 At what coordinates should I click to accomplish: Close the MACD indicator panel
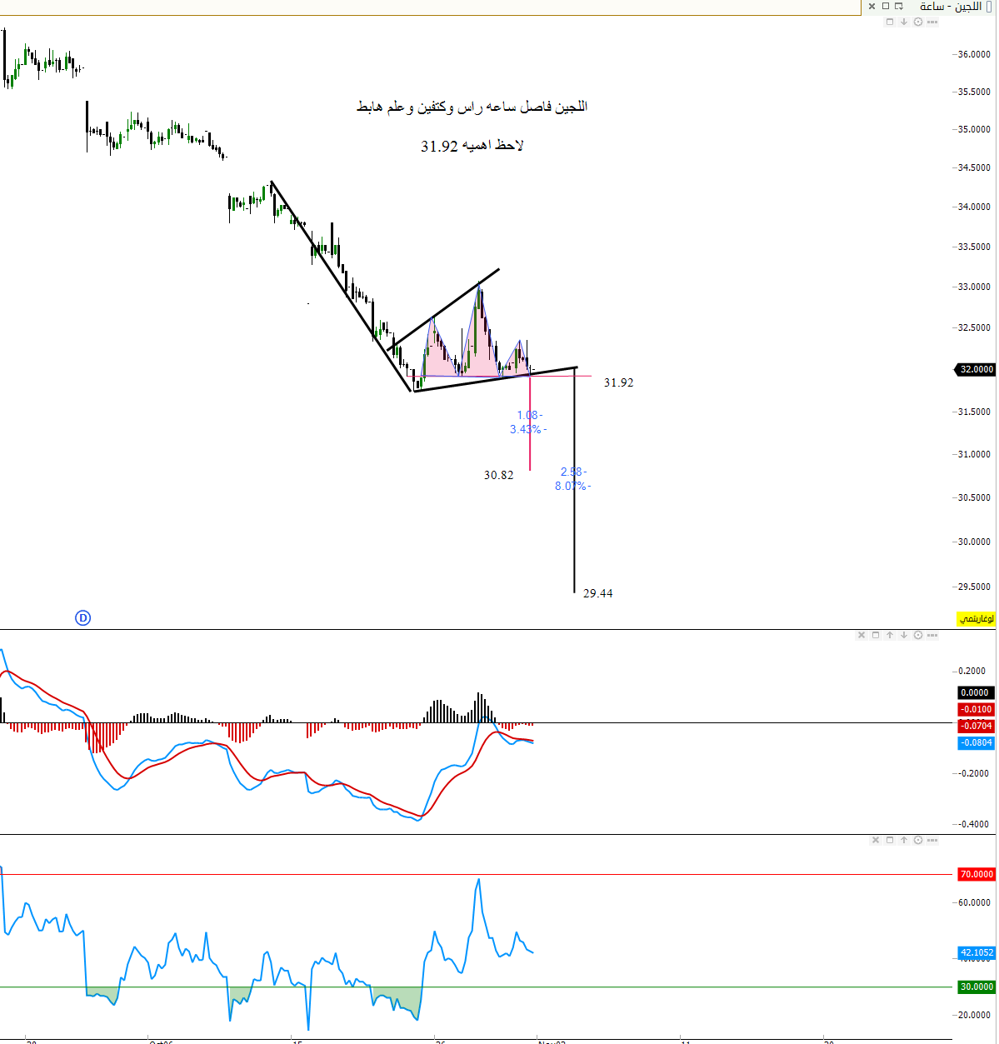(x=862, y=635)
